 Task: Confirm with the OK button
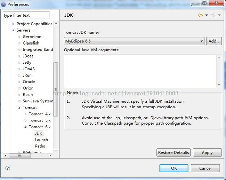click(174, 168)
